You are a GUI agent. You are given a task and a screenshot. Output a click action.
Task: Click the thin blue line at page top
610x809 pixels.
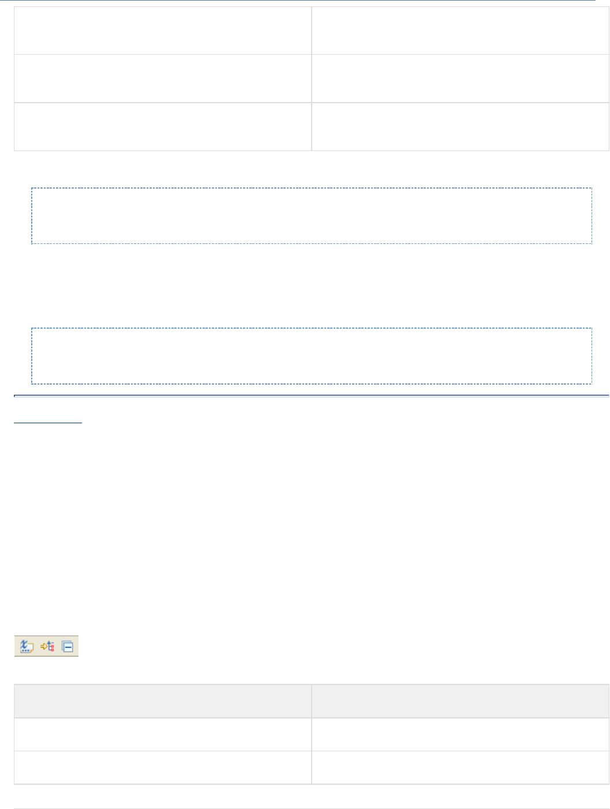297,1
